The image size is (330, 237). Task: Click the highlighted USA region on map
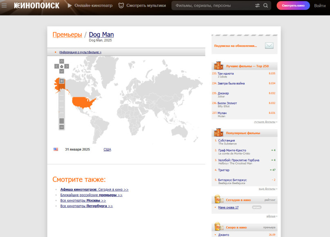[83, 102]
